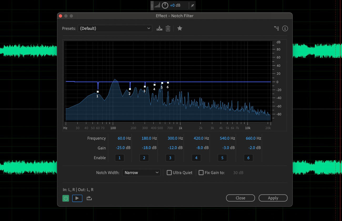This screenshot has width=342, height=221.
Task: Open the Presets dropdown
Action: point(115,28)
